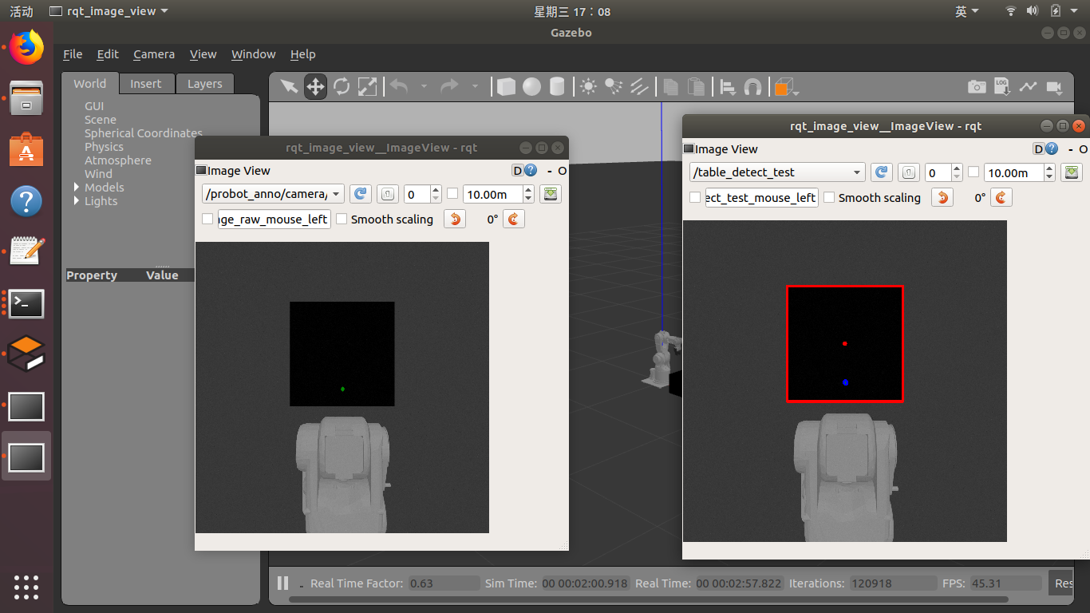
Task: Expand the Lights tree item
Action: (x=77, y=201)
